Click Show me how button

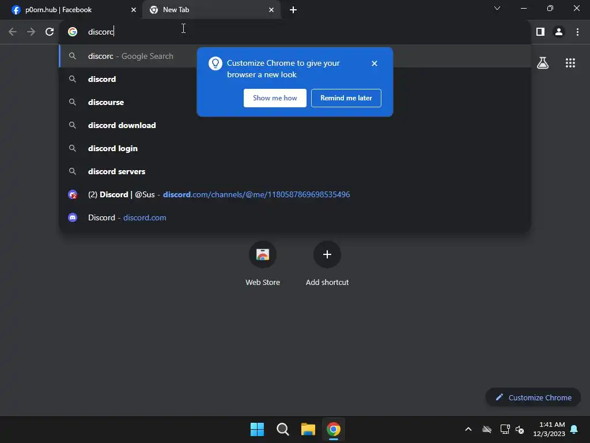coord(275,98)
